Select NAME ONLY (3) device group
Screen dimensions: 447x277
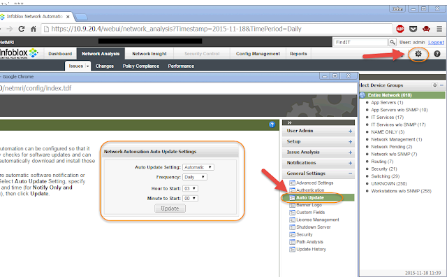(x=388, y=132)
